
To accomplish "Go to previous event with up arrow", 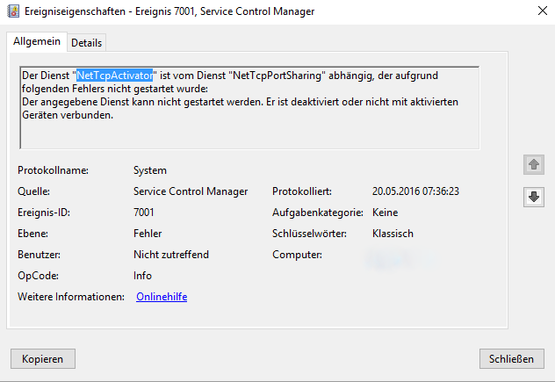I will [x=533, y=164].
